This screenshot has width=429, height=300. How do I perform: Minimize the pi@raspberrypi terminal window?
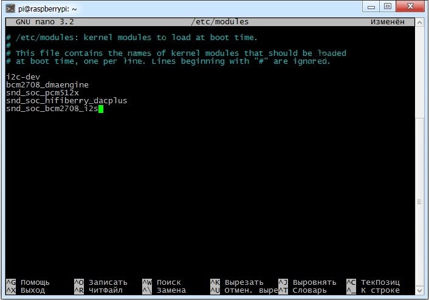pos(371,7)
